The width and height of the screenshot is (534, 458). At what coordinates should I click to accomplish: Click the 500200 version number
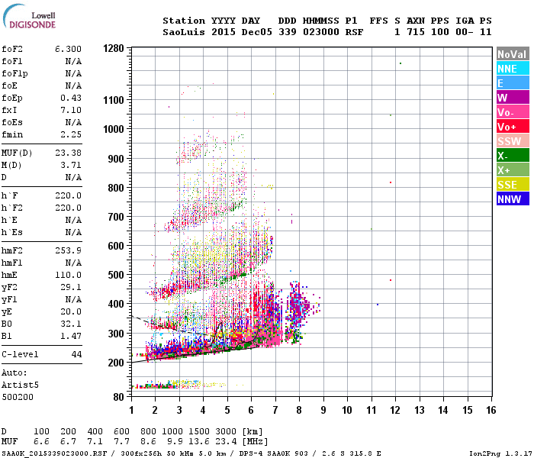click(x=18, y=397)
